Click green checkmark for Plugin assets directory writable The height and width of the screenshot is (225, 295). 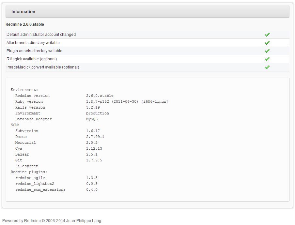(x=267, y=51)
